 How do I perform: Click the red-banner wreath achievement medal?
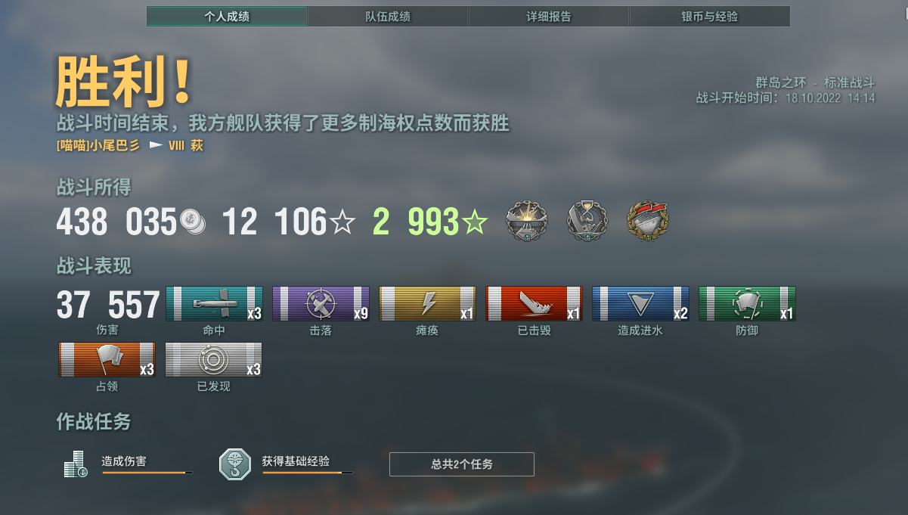click(x=648, y=221)
